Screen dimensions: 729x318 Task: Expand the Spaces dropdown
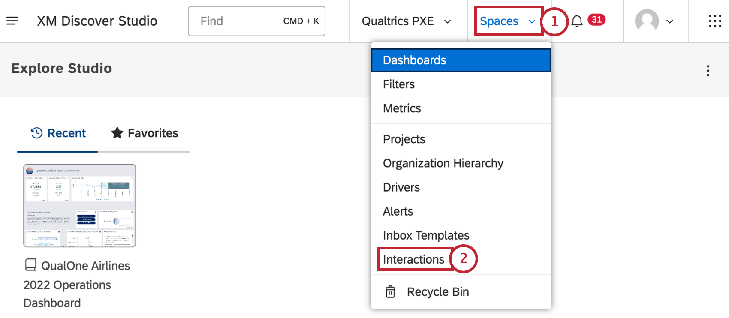508,21
